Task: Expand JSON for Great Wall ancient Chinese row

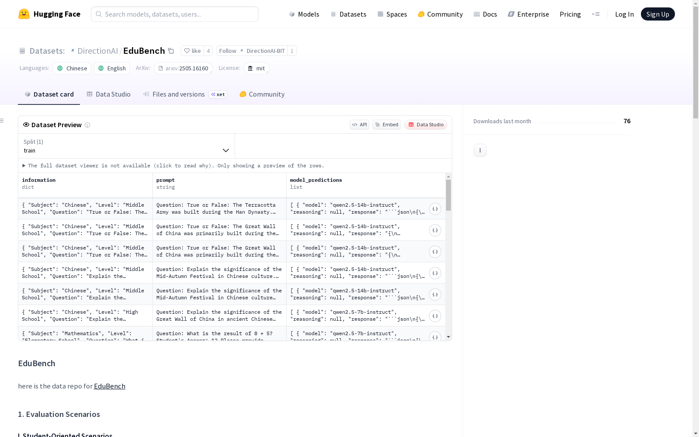Action: pyautogui.click(x=435, y=316)
